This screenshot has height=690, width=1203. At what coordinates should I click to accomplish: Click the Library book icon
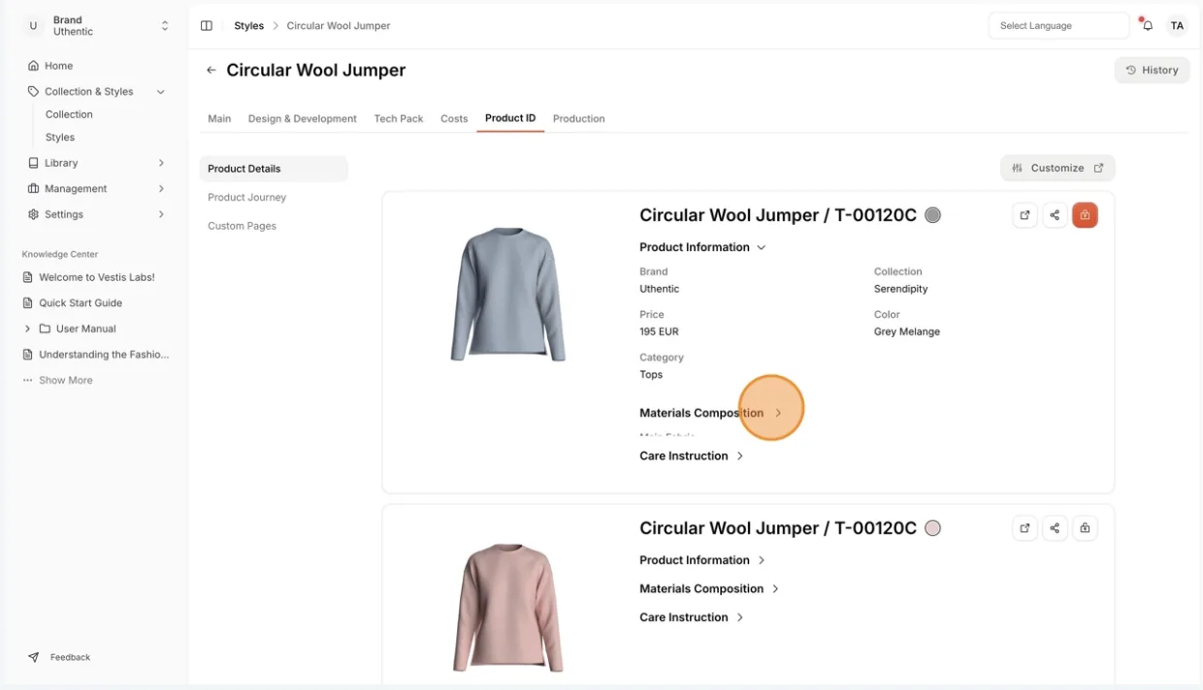(34, 163)
